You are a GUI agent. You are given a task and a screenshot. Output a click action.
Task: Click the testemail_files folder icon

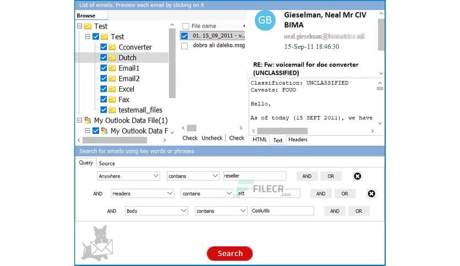[112, 110]
